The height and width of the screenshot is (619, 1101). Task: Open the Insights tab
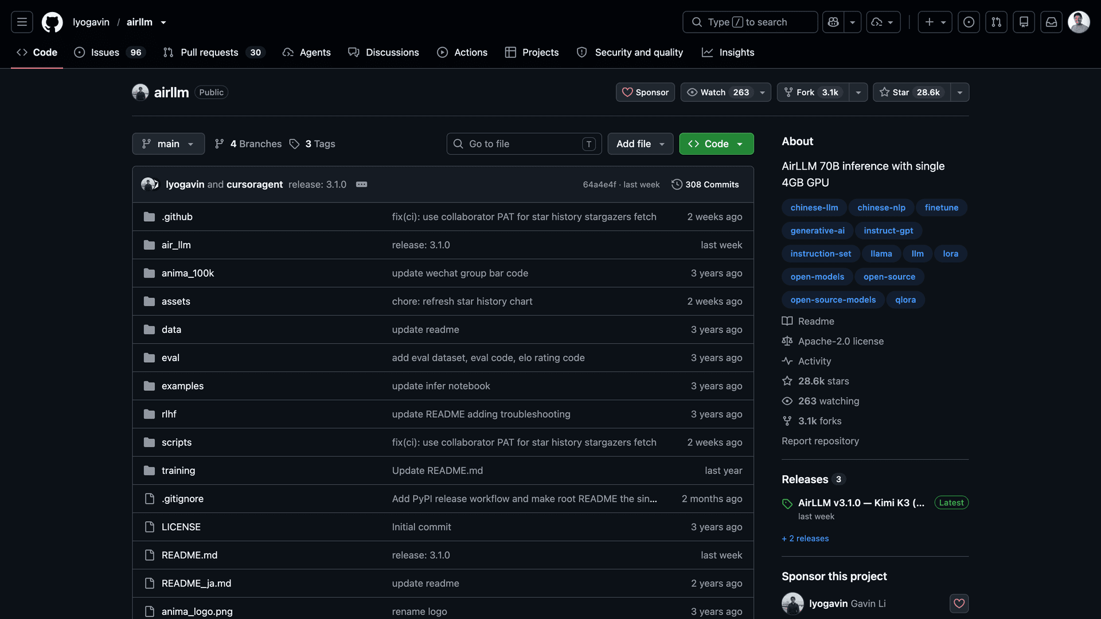728,52
